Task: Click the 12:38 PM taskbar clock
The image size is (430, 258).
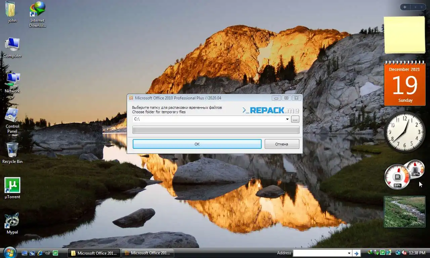Action: coord(417,253)
